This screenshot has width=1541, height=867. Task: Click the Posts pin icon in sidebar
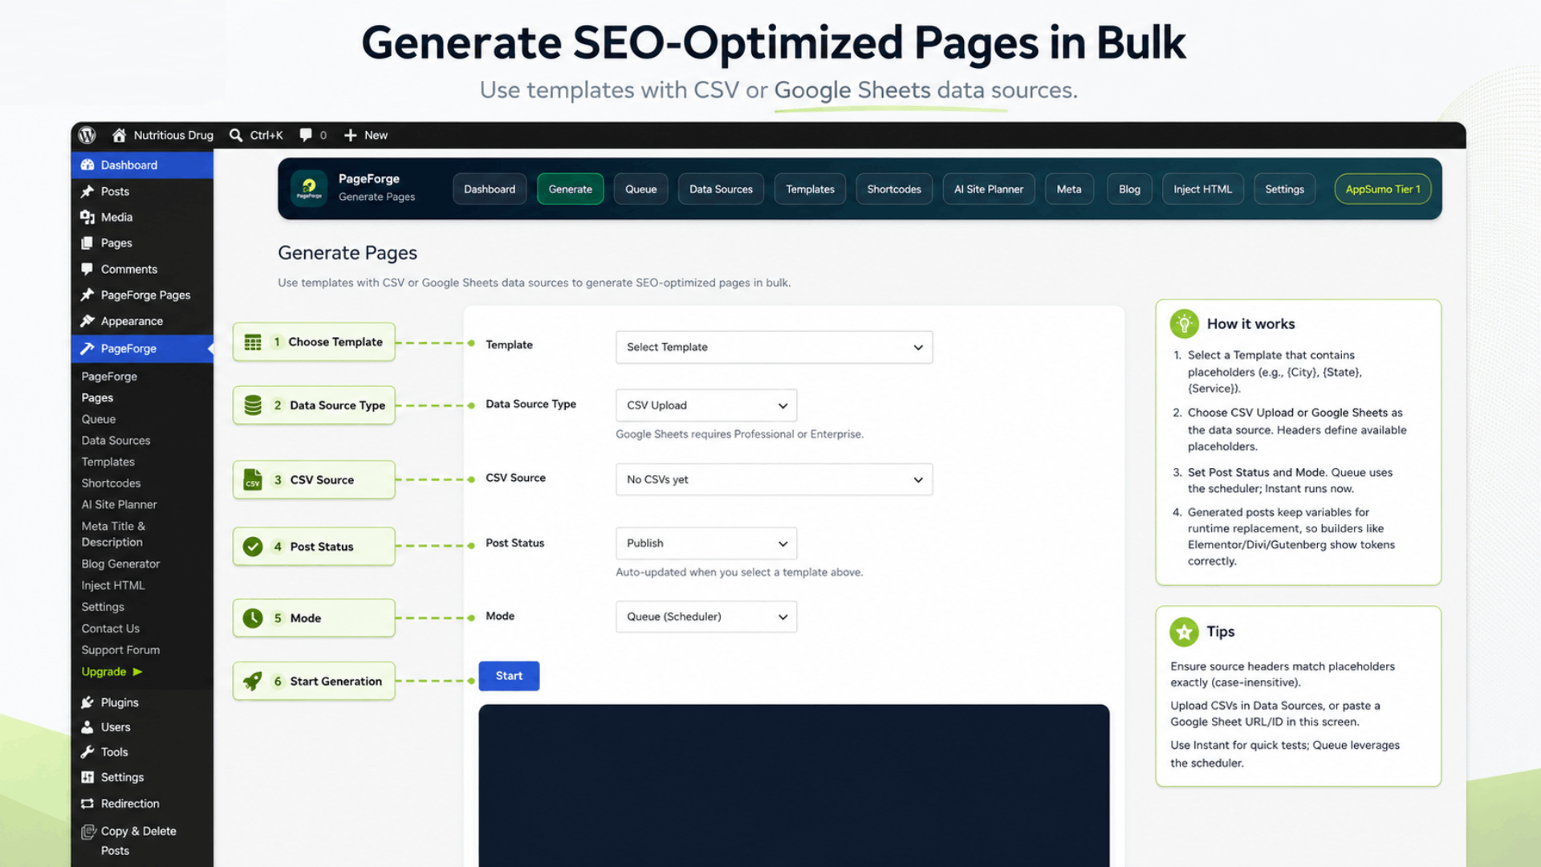click(x=87, y=191)
